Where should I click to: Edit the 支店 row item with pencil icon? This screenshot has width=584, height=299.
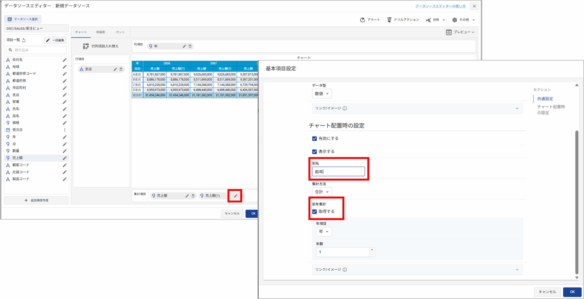(115, 69)
